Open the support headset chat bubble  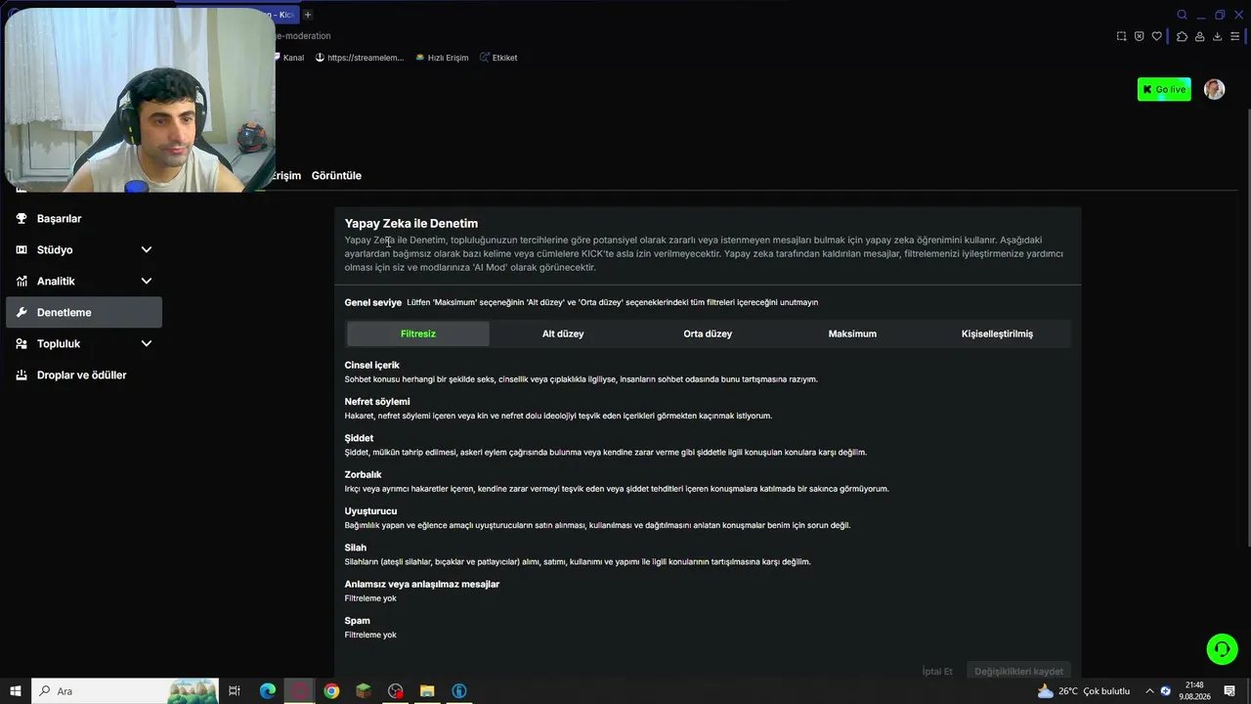click(x=1222, y=649)
